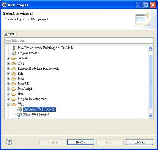Select the Web label
This screenshot has height=150, width=158.
pos(21,104)
